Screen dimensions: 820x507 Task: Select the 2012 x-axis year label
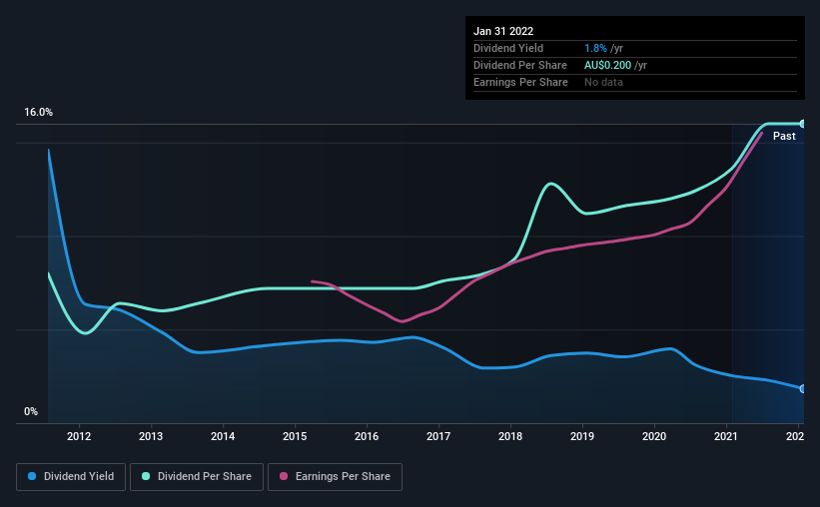click(79, 436)
